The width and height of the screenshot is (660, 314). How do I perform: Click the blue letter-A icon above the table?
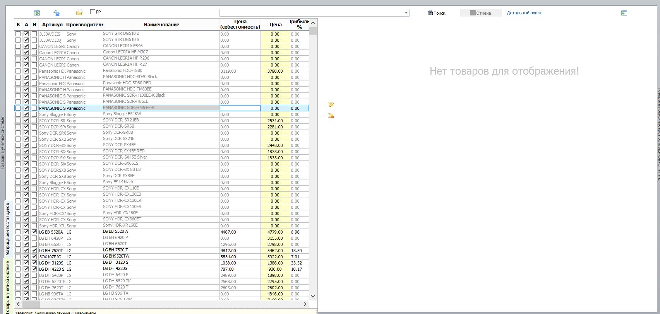click(x=57, y=13)
